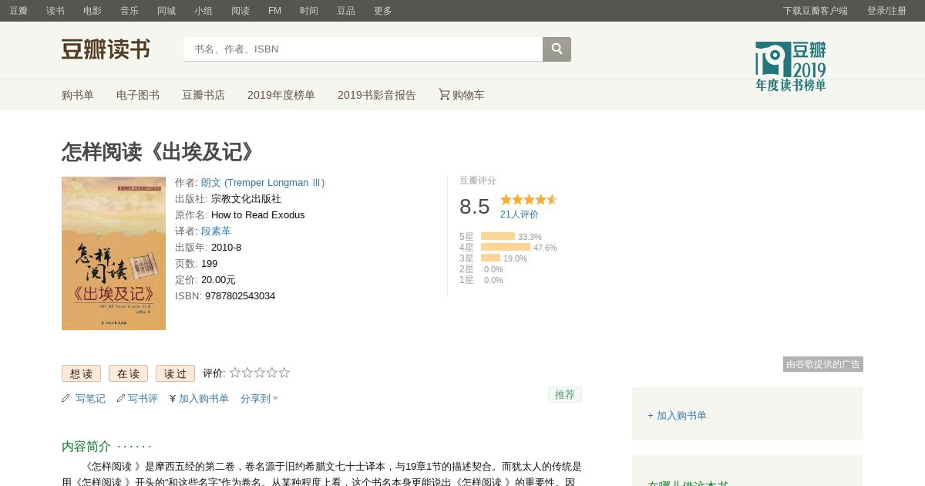Open 豆品 in top navigation

pyautogui.click(x=346, y=11)
